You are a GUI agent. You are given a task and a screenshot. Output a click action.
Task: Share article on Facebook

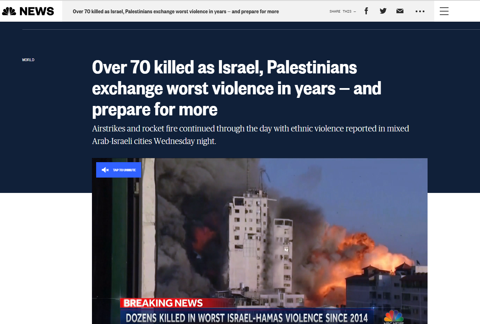click(366, 11)
